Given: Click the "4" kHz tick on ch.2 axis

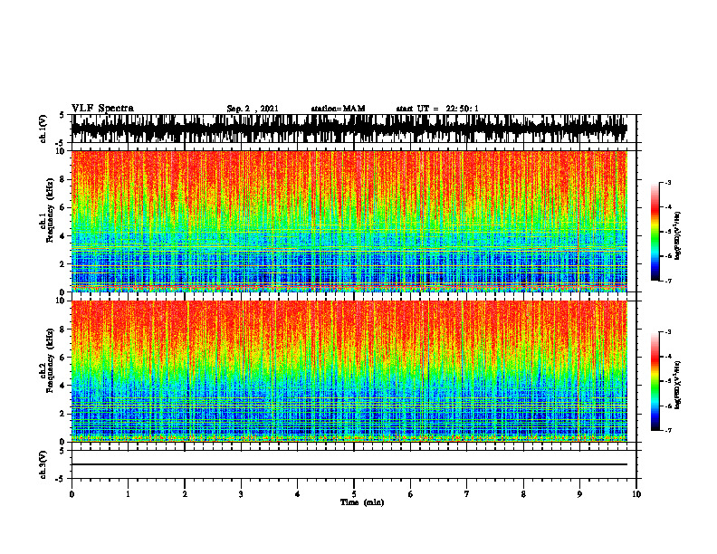Looking at the screenshot, I should tap(64, 386).
